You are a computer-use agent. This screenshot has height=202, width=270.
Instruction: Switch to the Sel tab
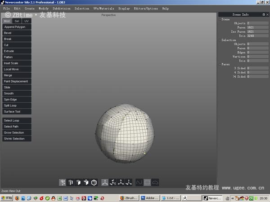tap(17, 21)
